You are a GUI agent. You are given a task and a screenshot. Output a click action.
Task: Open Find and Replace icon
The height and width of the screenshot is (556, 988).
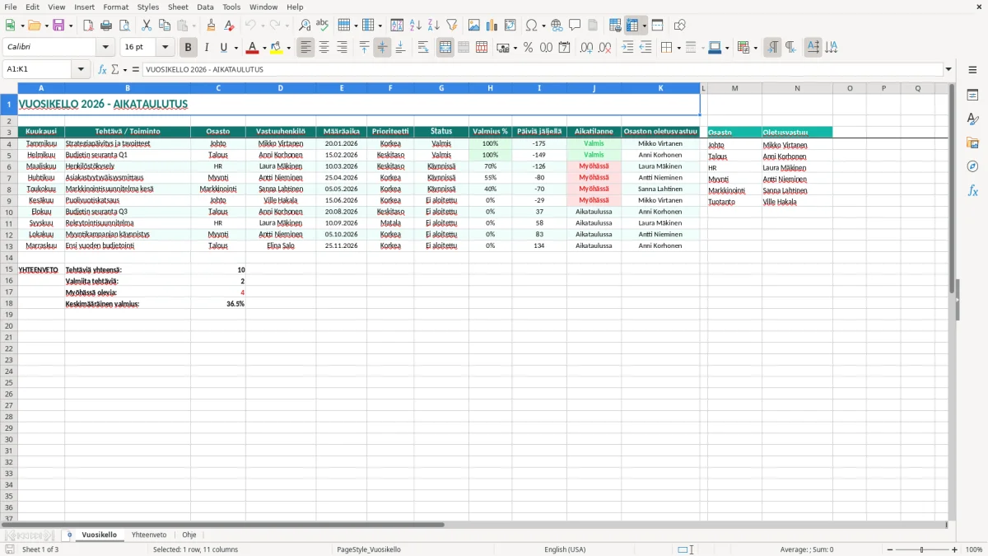click(305, 26)
